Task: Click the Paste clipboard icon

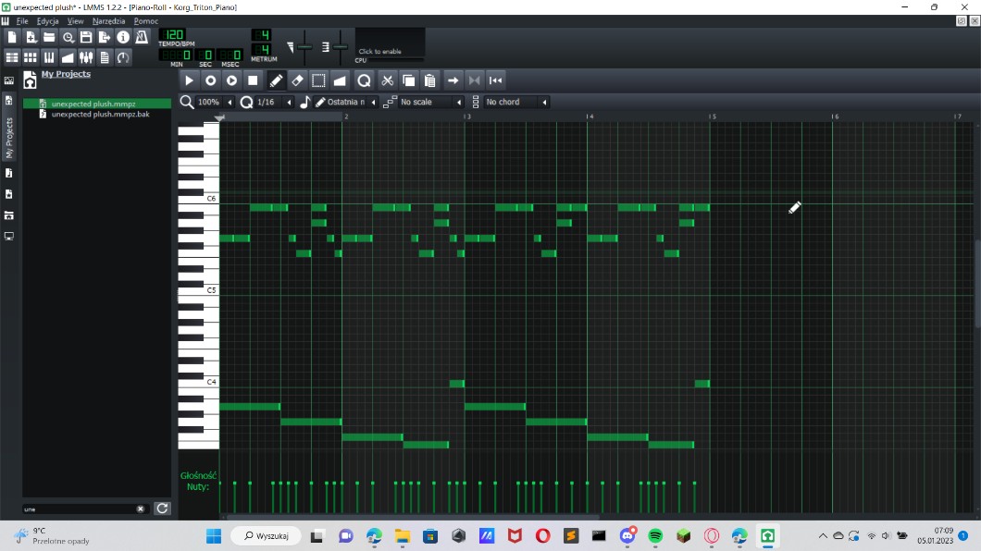Action: [x=429, y=80]
